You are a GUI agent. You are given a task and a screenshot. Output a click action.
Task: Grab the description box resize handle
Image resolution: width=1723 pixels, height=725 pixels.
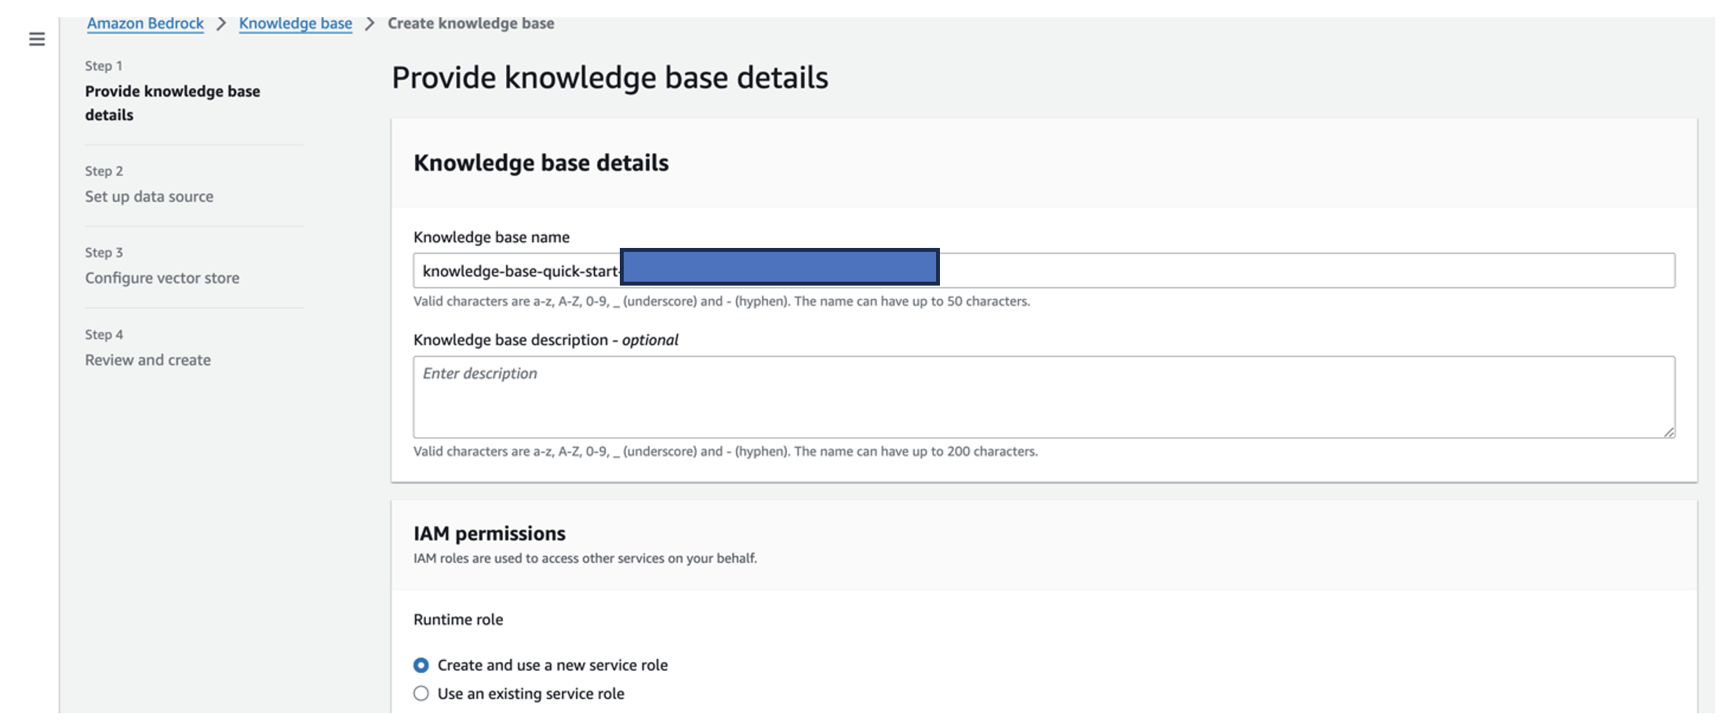pyautogui.click(x=1669, y=432)
